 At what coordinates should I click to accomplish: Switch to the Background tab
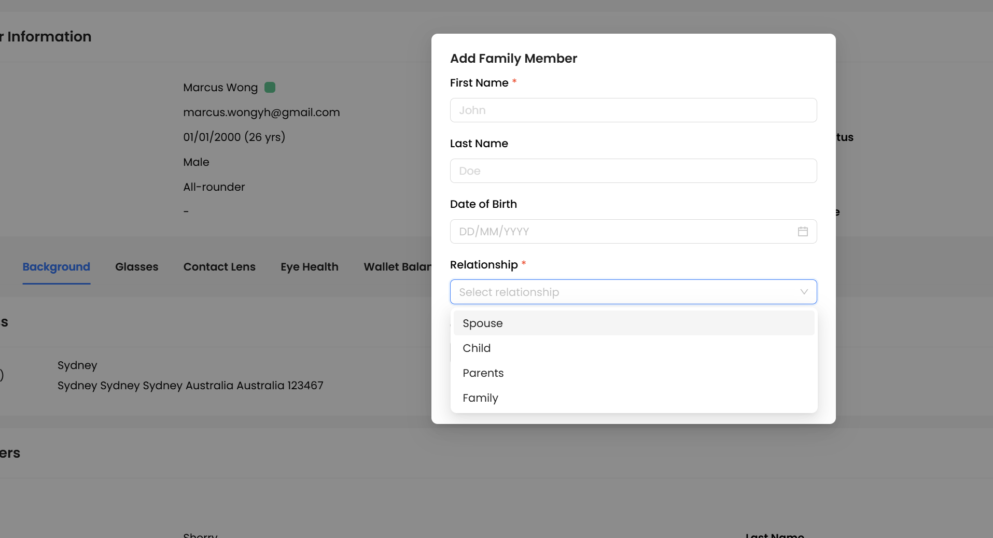click(56, 266)
